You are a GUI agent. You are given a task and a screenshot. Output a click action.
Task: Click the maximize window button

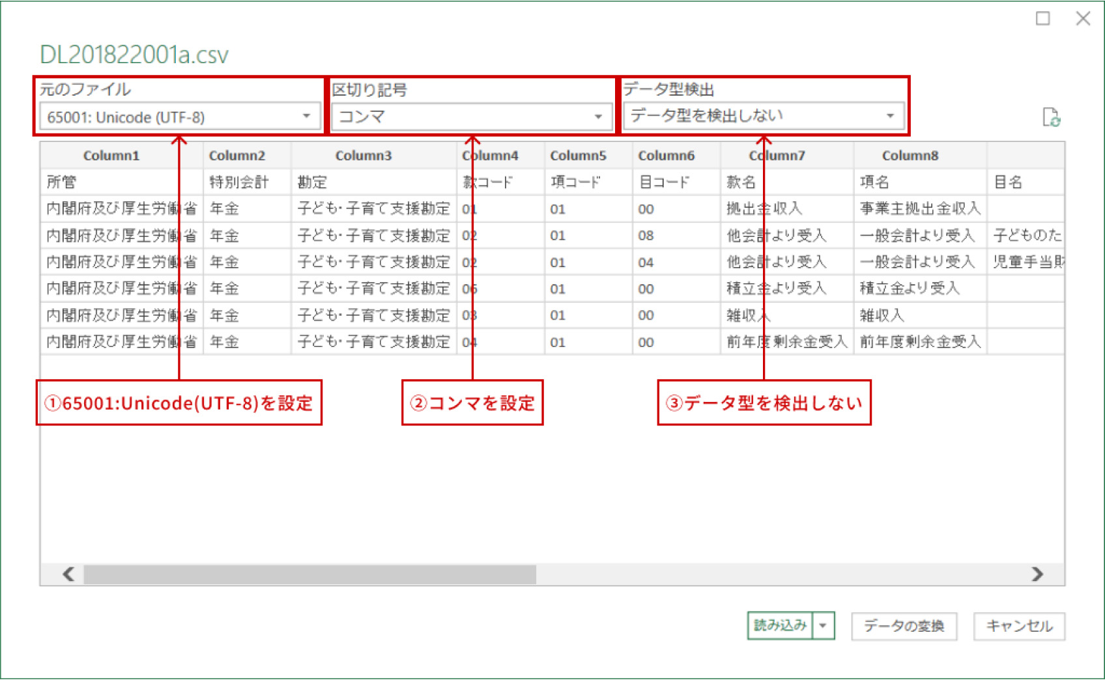coord(1043,19)
